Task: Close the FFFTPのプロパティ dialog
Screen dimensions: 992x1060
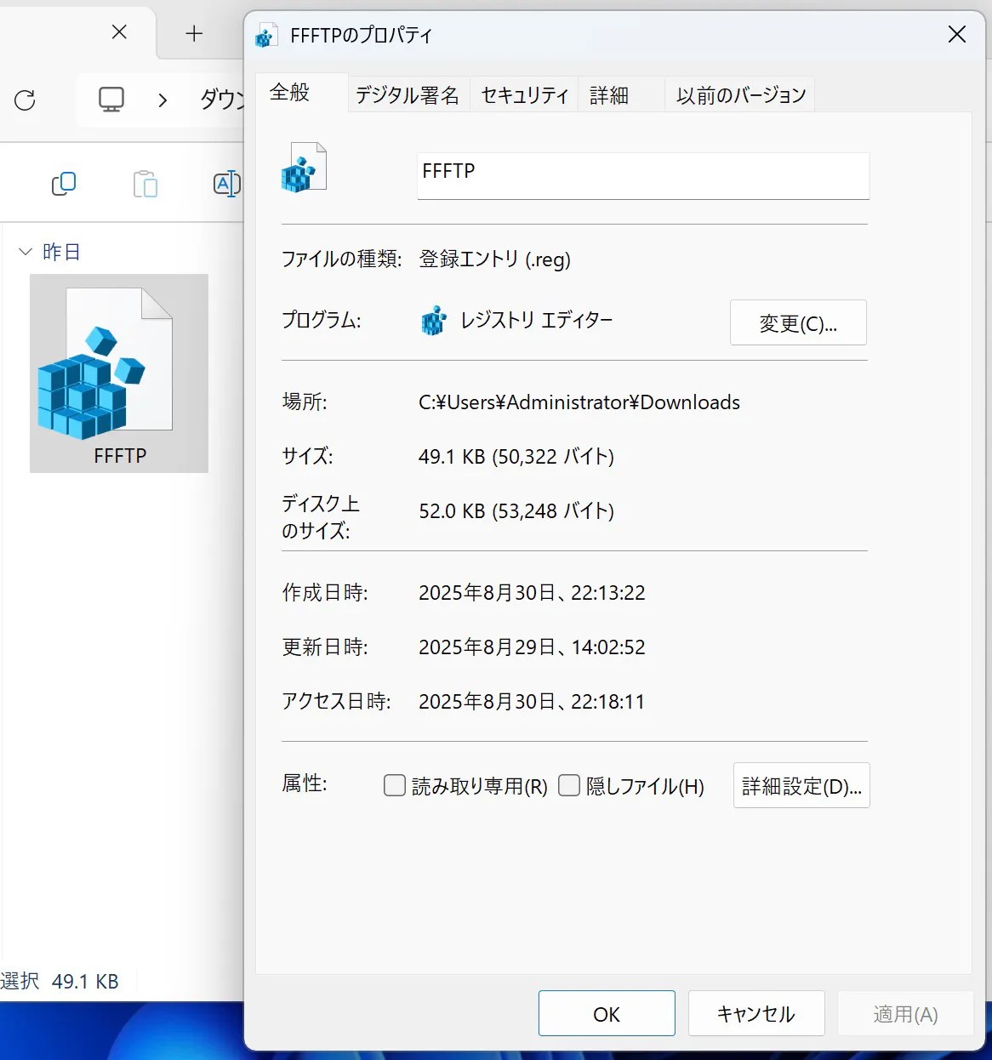Action: pyautogui.click(x=957, y=34)
